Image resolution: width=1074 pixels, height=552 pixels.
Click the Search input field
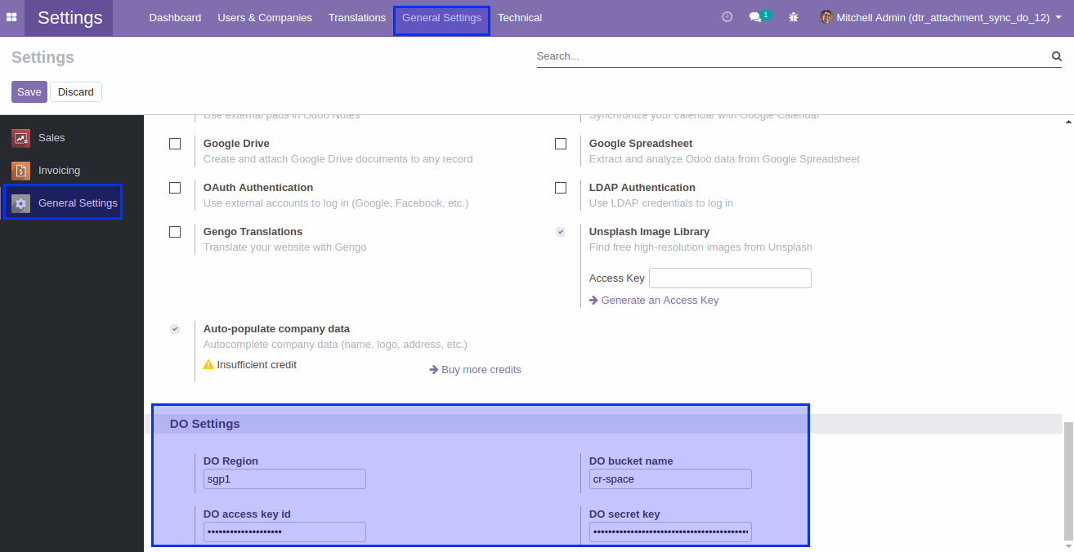pyautogui.click(x=793, y=56)
